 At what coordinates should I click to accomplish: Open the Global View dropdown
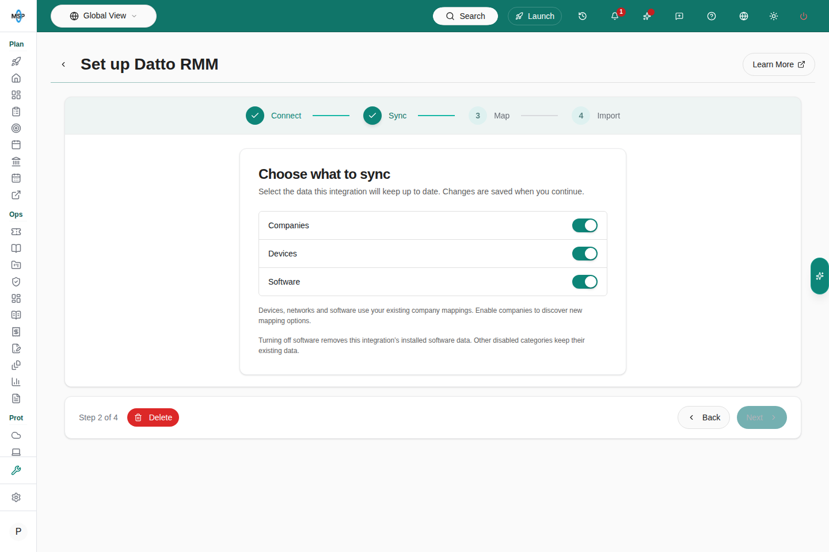tap(104, 16)
